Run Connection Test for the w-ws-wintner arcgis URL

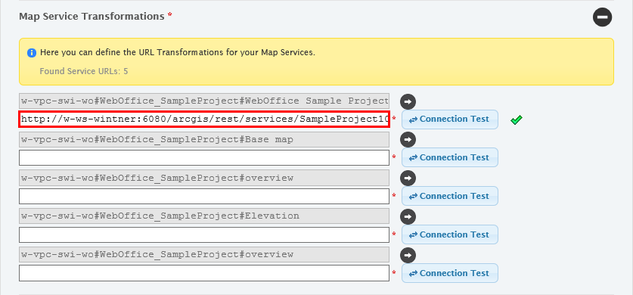(450, 120)
